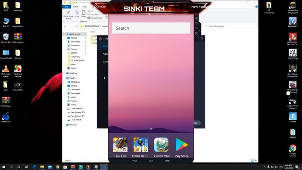Launch PUBG MOBILE from the emulator dock

tap(141, 147)
